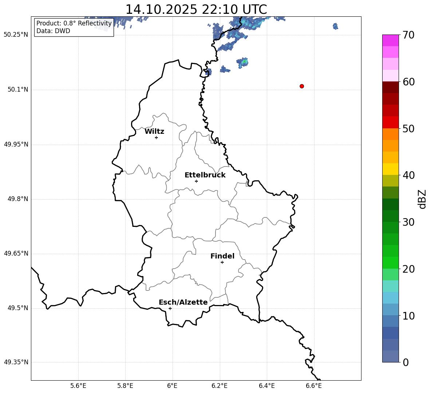
Task: Click the yellow colorbar segment at 40 dBZ
Action: 391,169
